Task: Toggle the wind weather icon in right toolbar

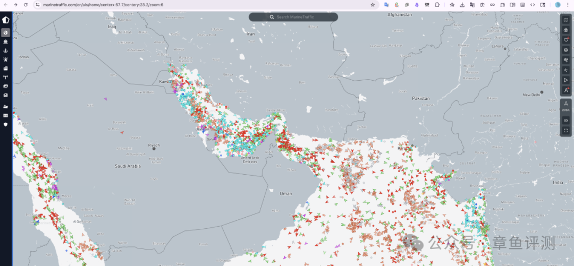Action: click(566, 59)
